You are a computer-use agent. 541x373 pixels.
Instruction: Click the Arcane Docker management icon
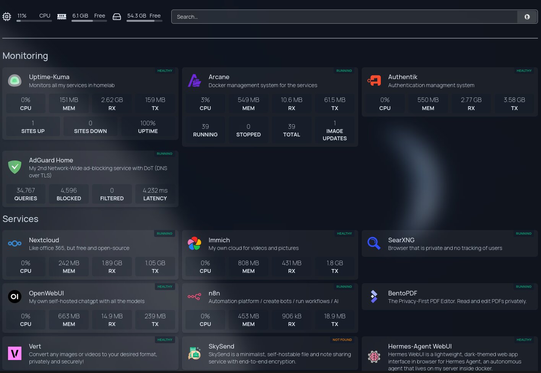click(194, 81)
